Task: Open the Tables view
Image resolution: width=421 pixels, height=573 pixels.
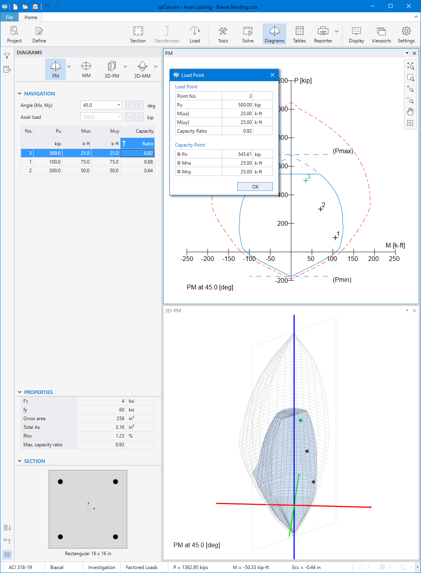Action: tap(299, 34)
